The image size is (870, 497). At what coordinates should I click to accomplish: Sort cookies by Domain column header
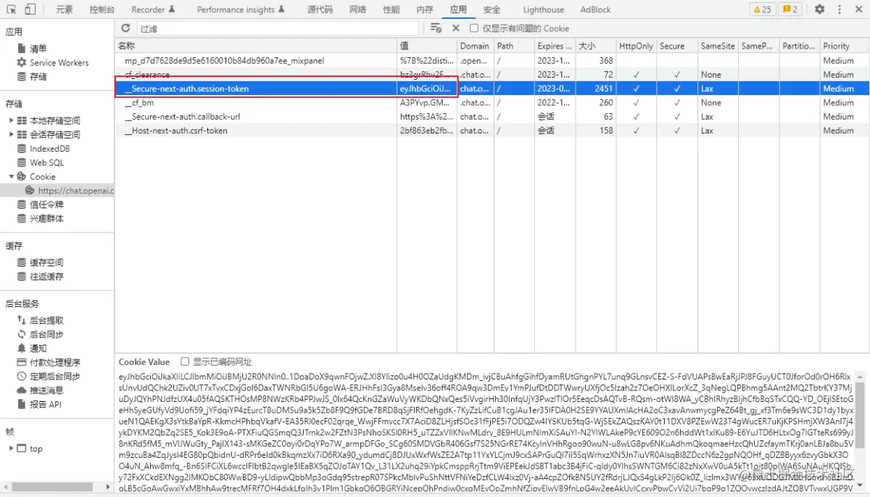pos(475,46)
